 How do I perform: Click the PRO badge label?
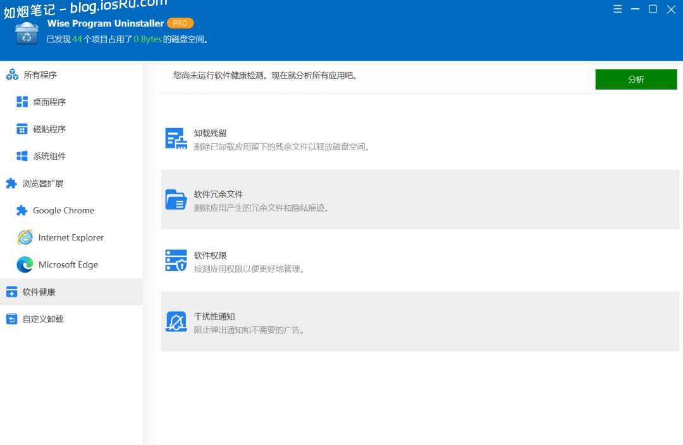point(181,22)
